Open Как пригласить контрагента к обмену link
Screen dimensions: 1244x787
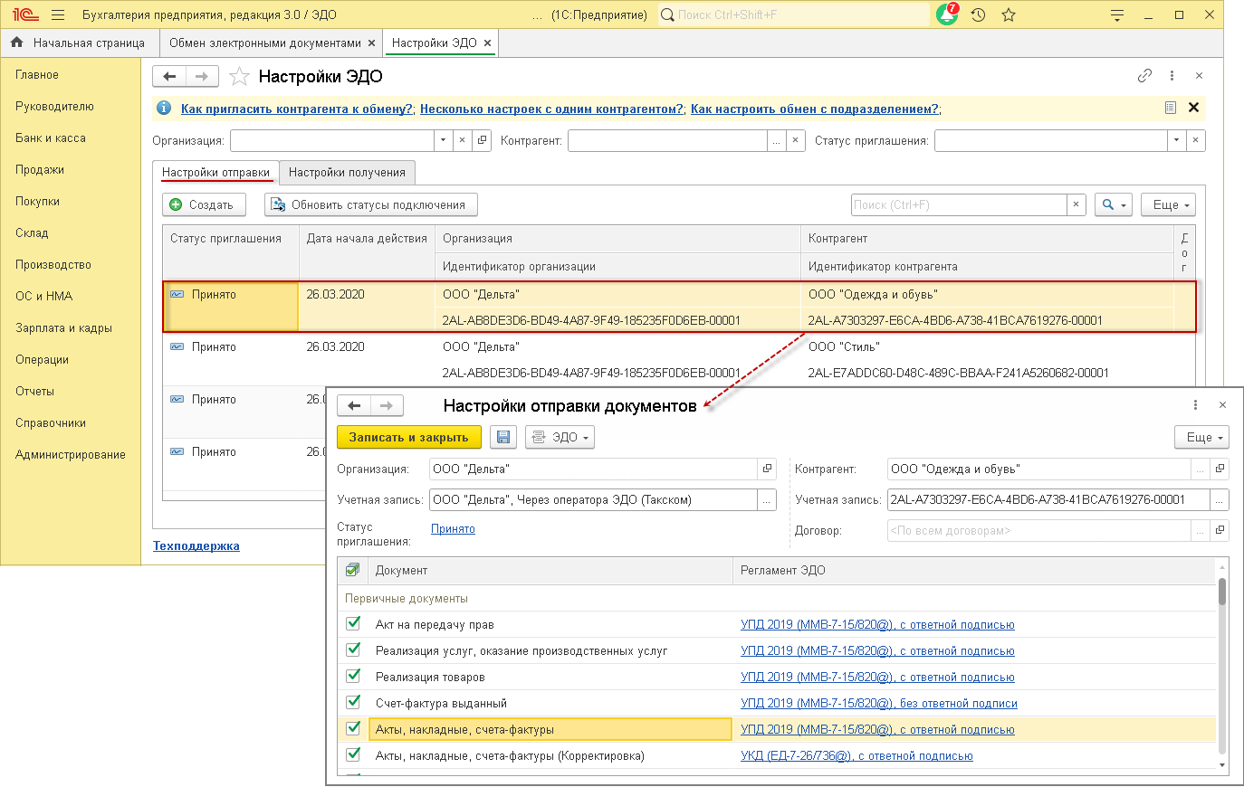pos(297,109)
